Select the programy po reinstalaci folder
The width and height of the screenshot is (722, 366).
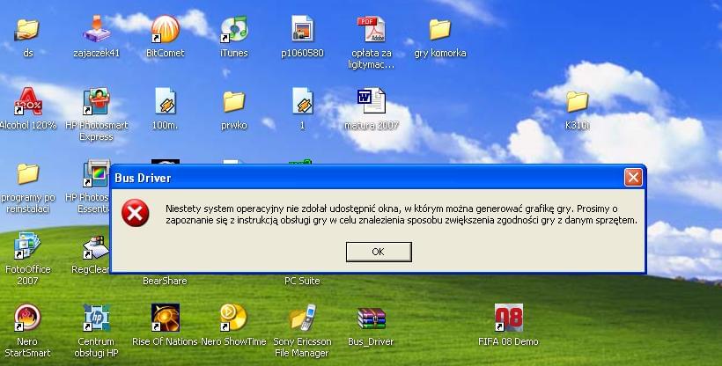[x=27, y=174]
